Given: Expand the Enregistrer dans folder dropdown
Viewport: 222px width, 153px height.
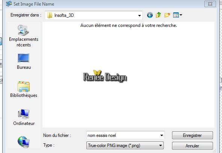Looking at the screenshot, I should pos(139,15).
